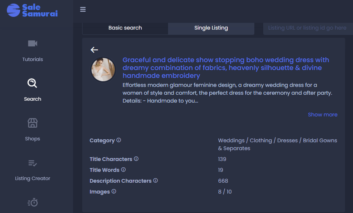Go back using the left arrow
The image size is (353, 213).
pyautogui.click(x=94, y=50)
